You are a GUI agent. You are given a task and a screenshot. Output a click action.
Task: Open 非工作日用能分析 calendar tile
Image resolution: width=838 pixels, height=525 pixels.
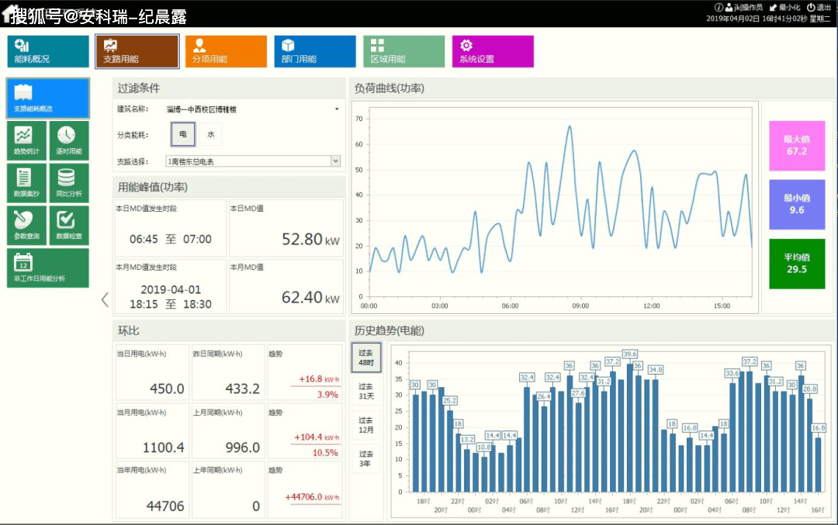click(47, 268)
